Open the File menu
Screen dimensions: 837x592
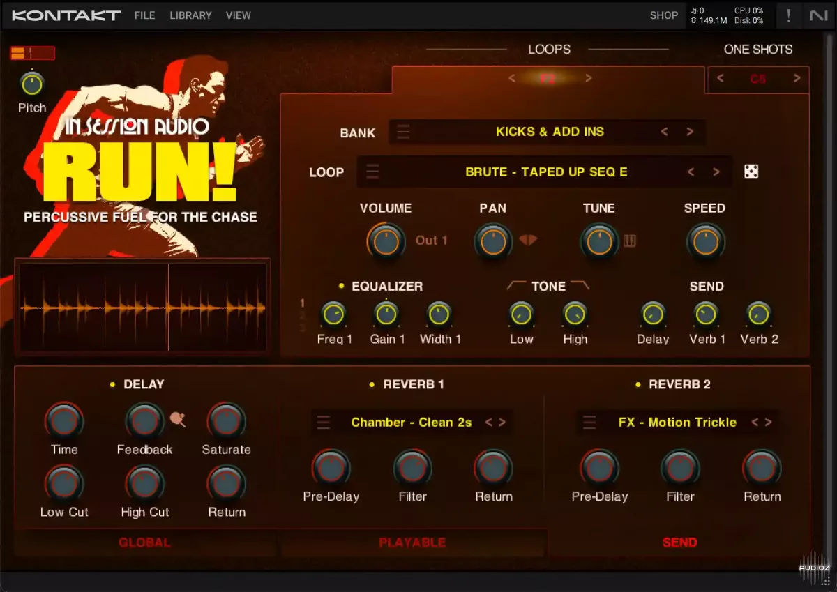tap(144, 15)
